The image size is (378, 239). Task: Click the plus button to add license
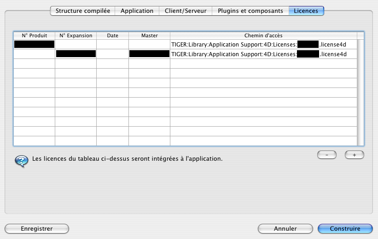(x=354, y=155)
